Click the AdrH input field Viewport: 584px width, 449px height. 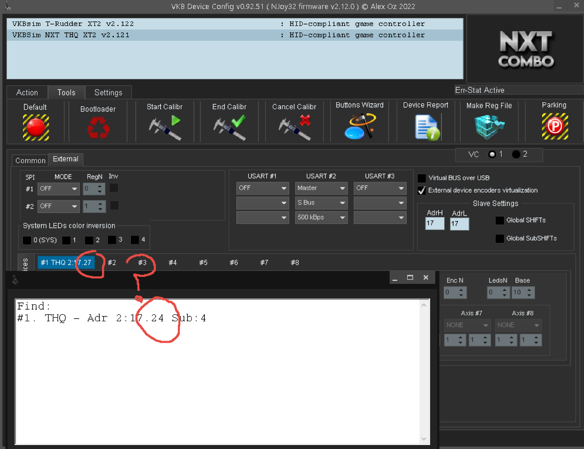pyautogui.click(x=435, y=223)
